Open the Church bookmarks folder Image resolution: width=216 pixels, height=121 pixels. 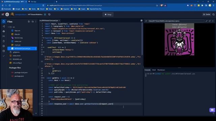tap(40, 9)
